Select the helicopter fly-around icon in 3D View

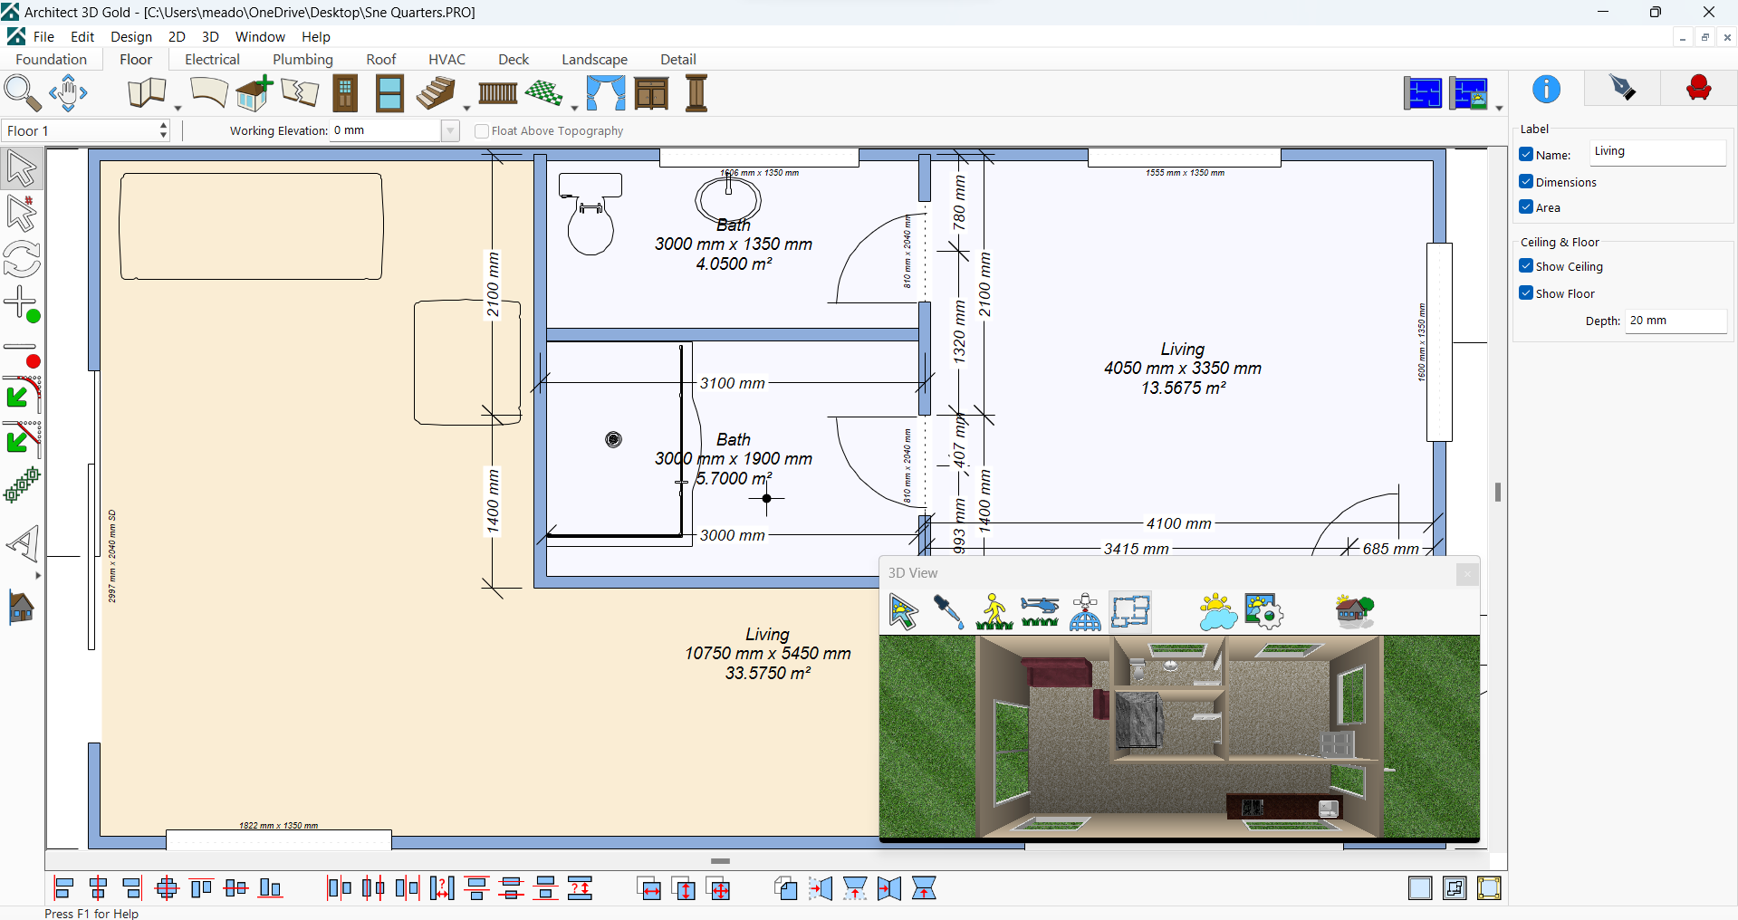(x=1040, y=612)
